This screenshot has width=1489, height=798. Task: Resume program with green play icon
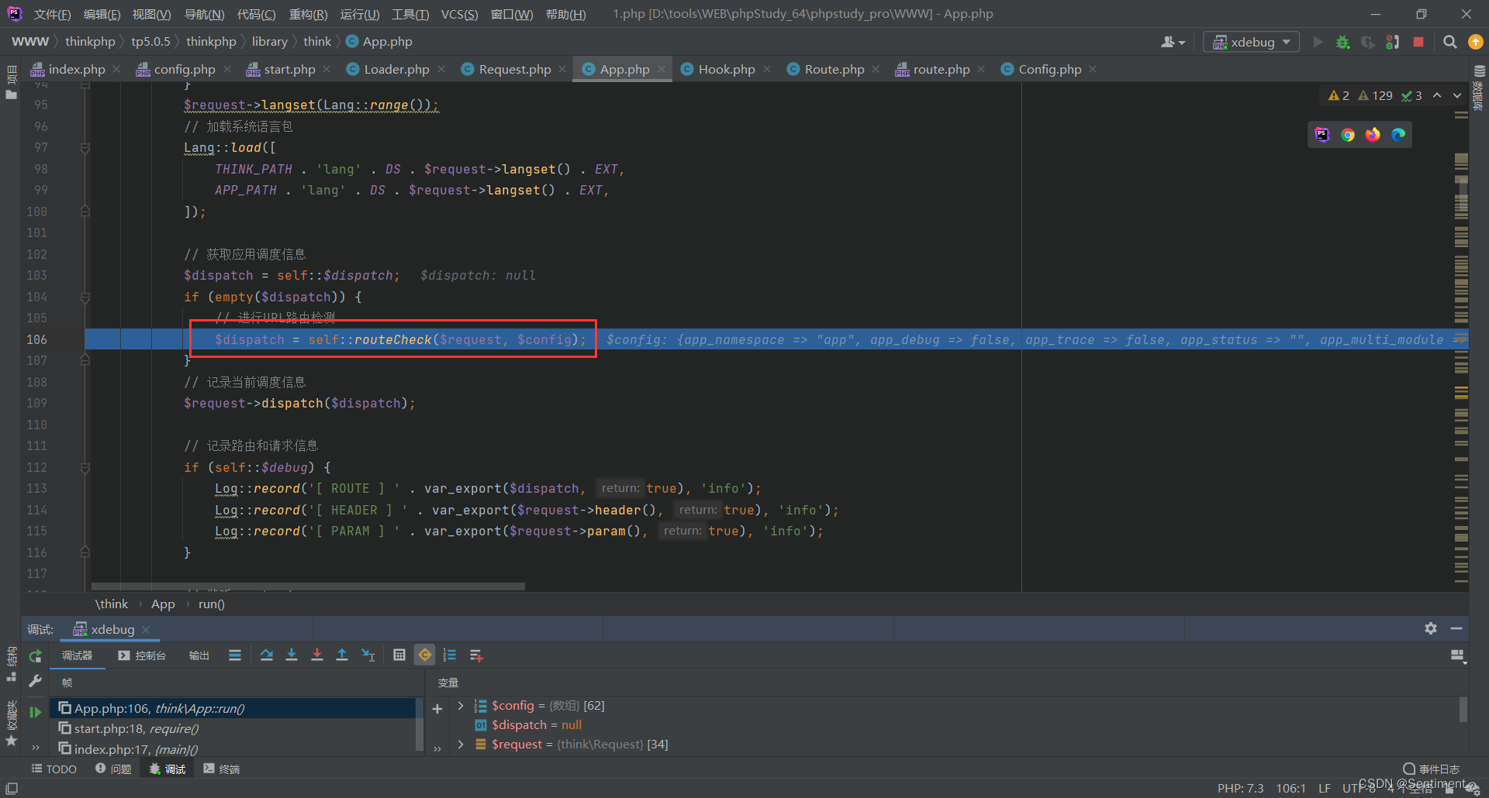pyautogui.click(x=35, y=711)
